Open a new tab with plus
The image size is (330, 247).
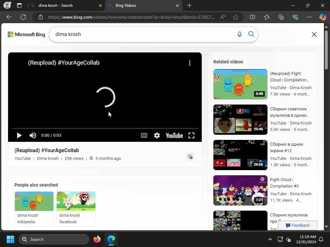[189, 5]
